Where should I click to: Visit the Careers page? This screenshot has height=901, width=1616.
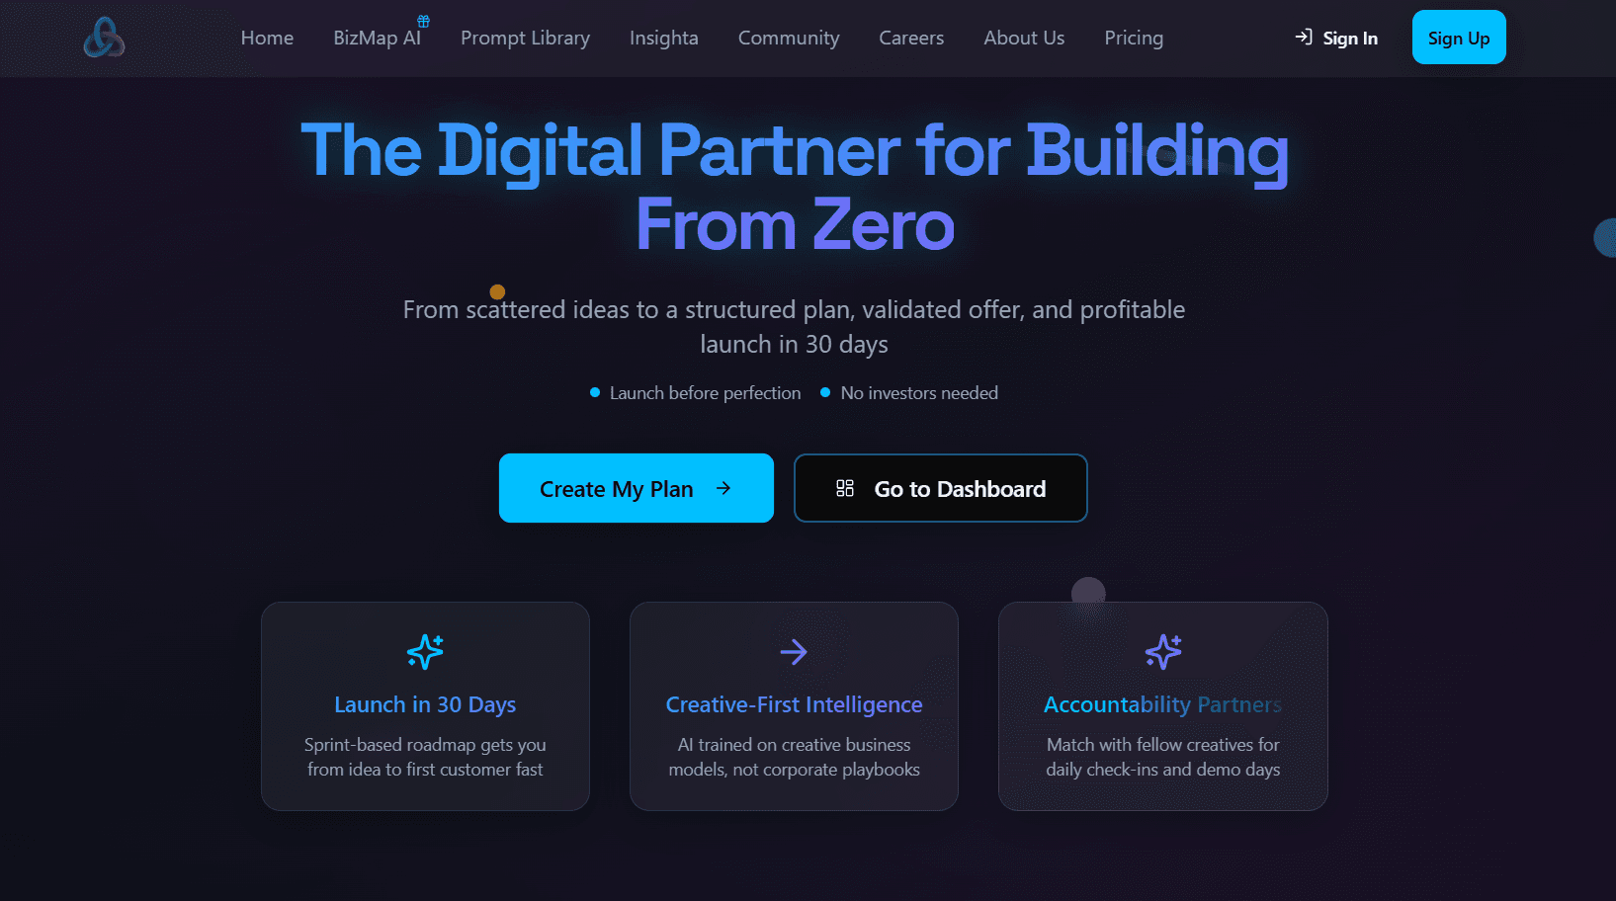[x=911, y=38]
